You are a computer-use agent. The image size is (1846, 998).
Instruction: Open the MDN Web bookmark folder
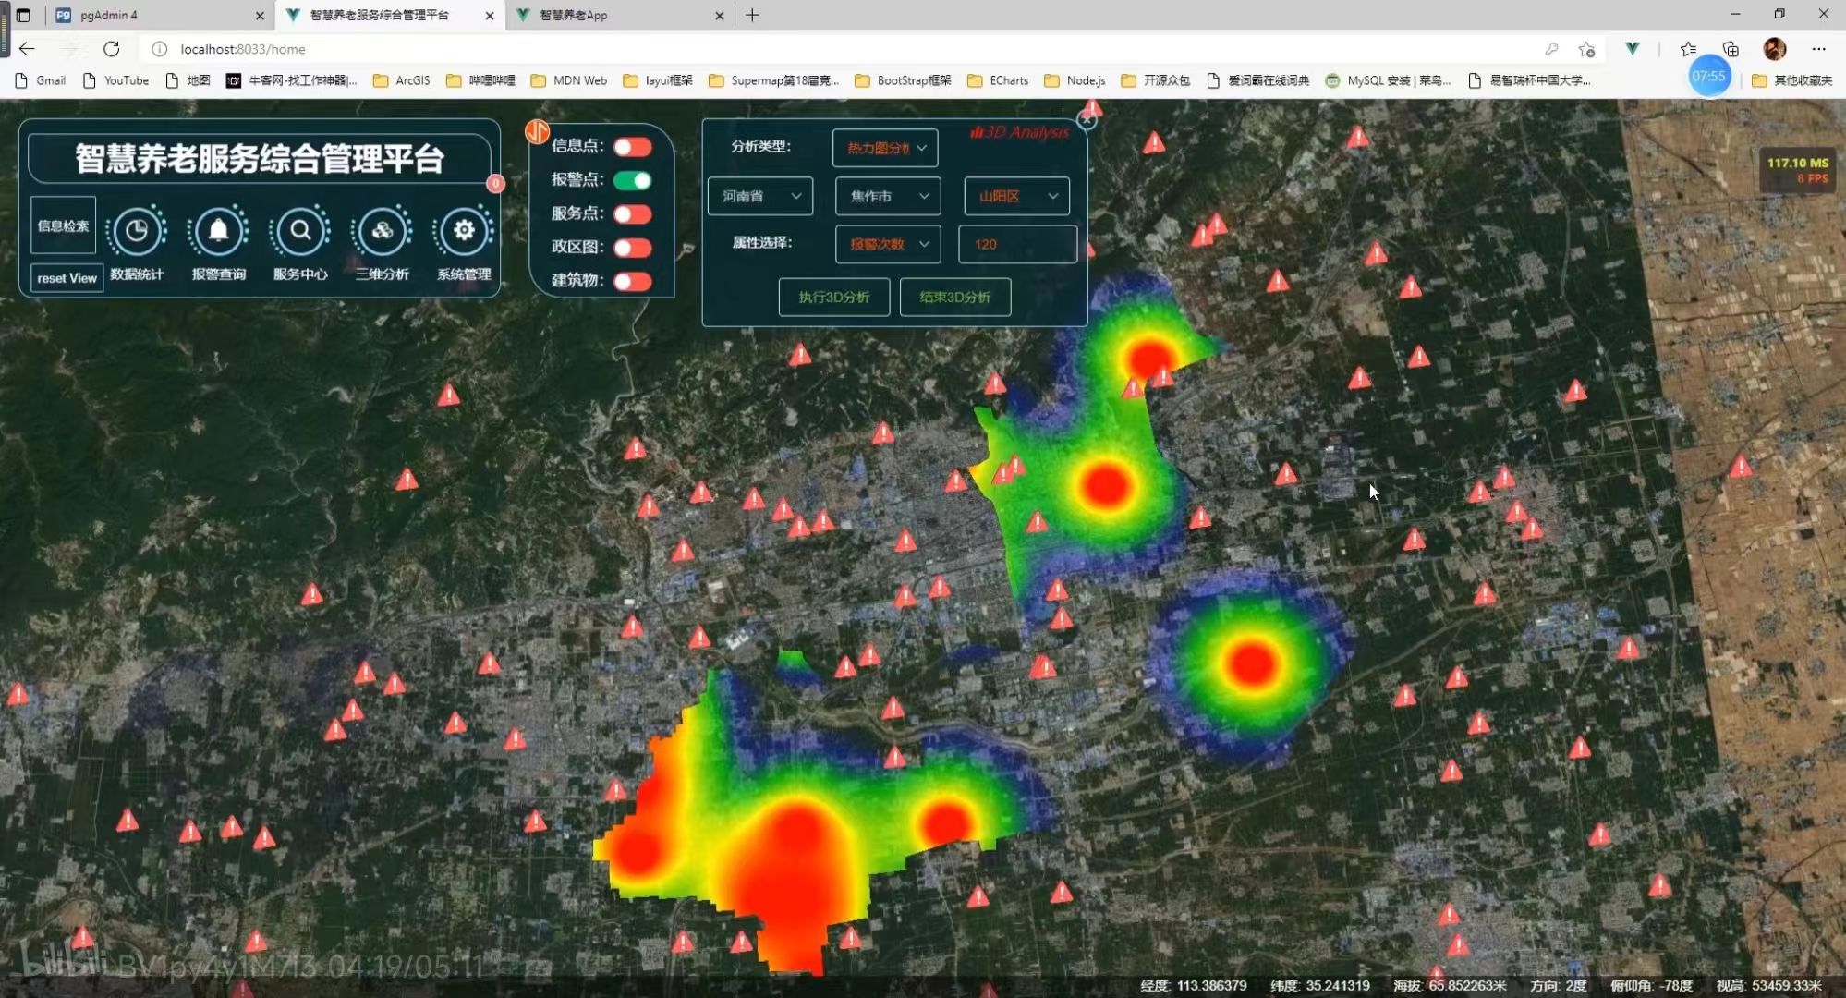pyautogui.click(x=569, y=80)
